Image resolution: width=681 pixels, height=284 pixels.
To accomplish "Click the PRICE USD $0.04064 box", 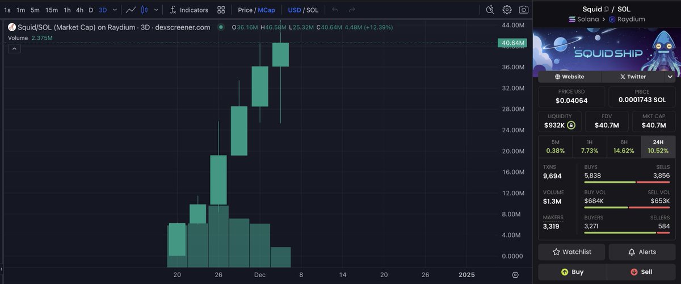I will pyautogui.click(x=571, y=97).
